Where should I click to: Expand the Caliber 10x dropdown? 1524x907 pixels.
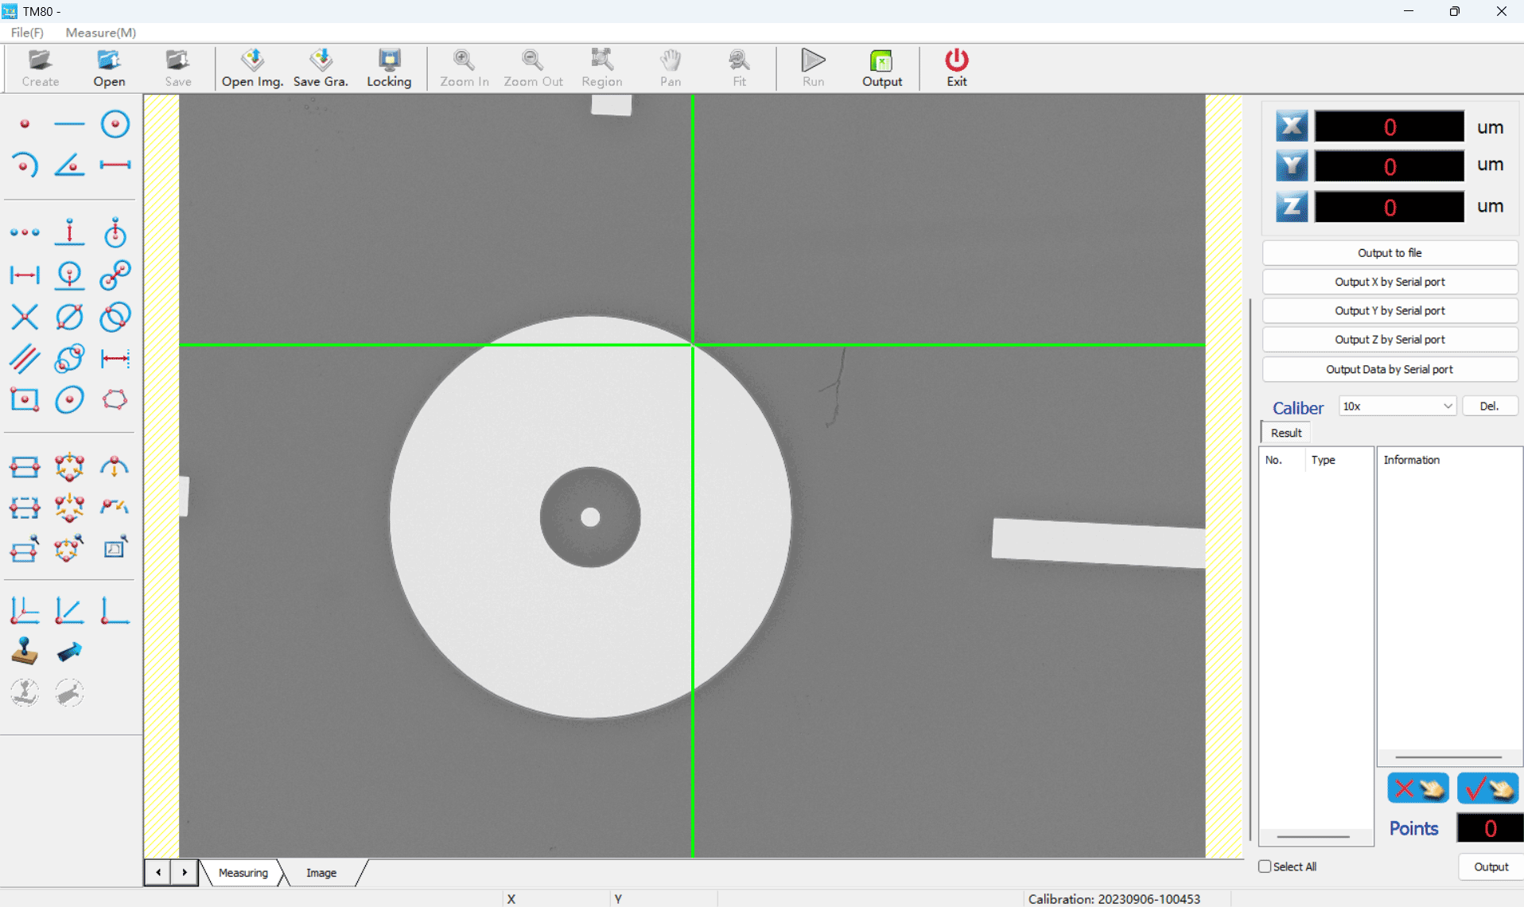click(1447, 407)
